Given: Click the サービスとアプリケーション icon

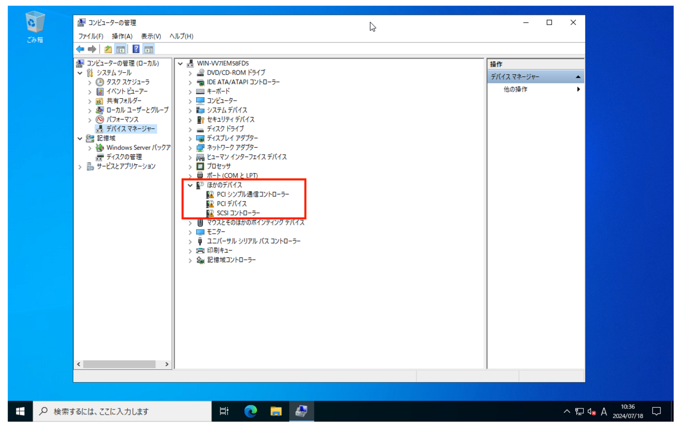Looking at the screenshot, I should coord(90,166).
